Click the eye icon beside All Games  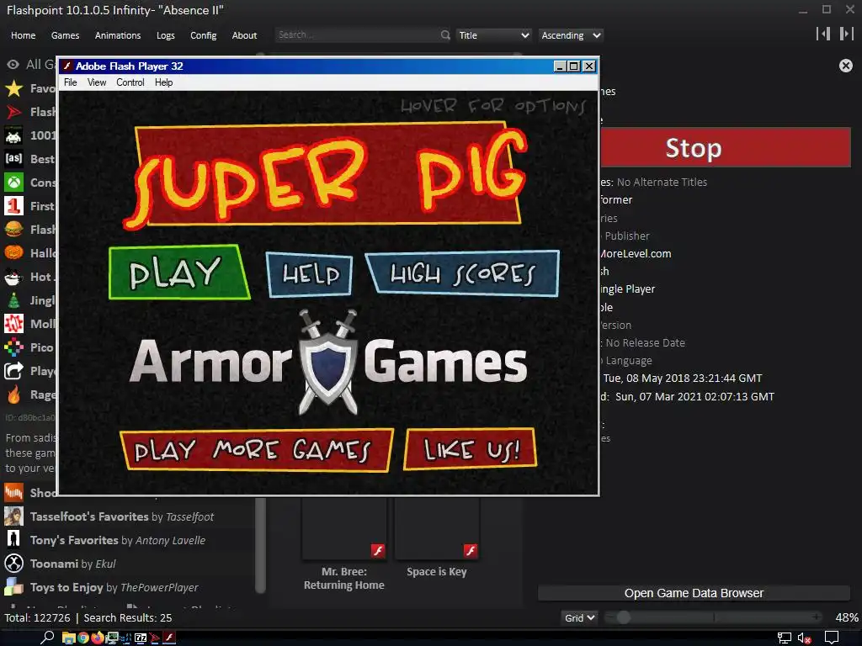tap(13, 65)
